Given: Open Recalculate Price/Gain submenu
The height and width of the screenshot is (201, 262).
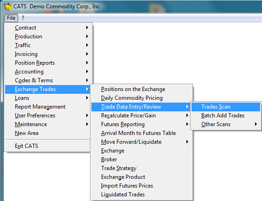Looking at the screenshot, I should click(x=141, y=116).
